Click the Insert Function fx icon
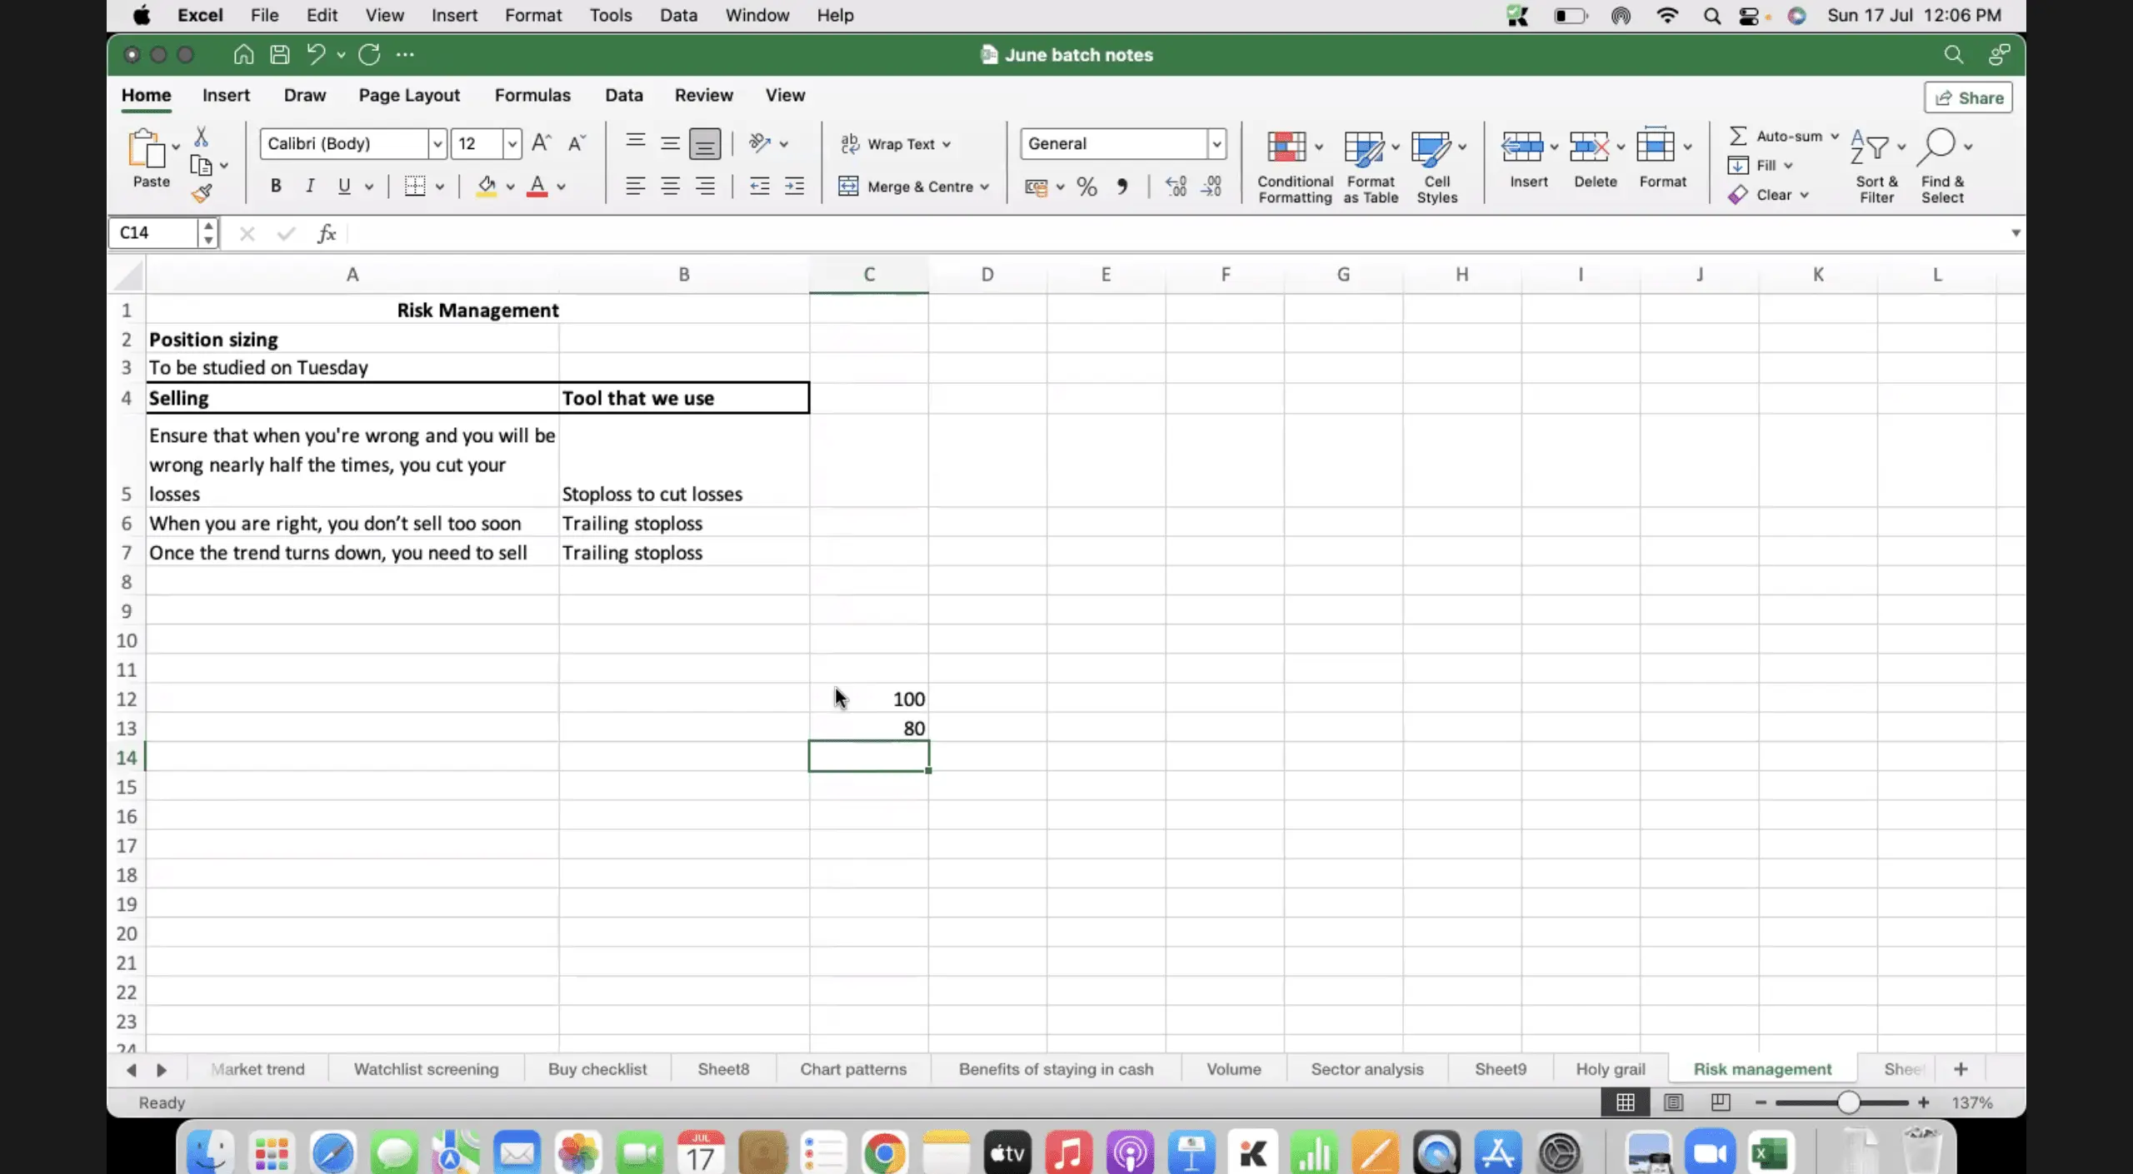This screenshot has height=1174, width=2133. coord(327,233)
